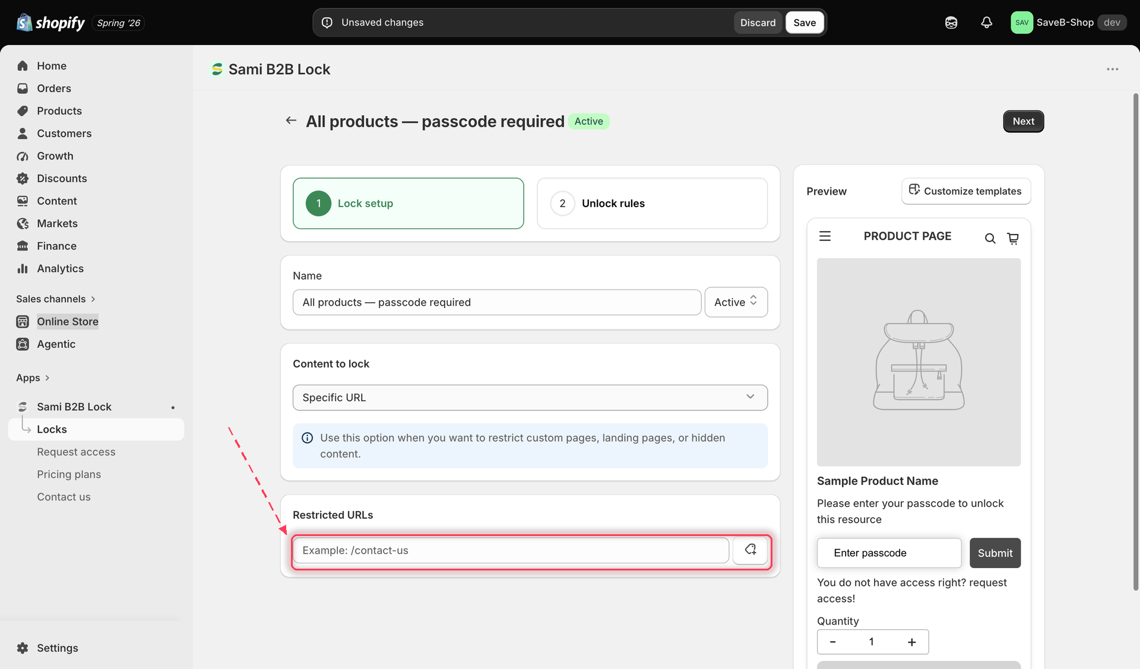This screenshot has width=1140, height=669.
Task: Click the back arrow beside lock title
Action: 291,121
